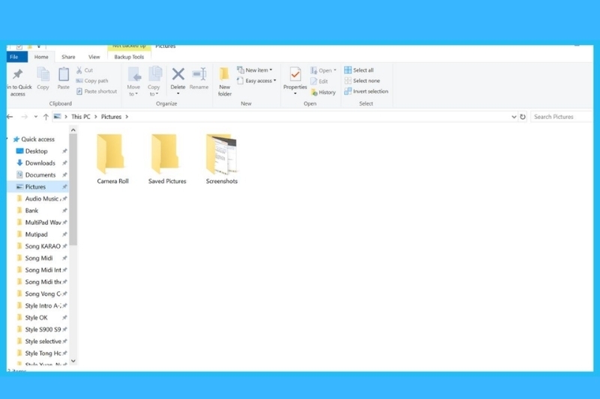Click Invert selection

[x=366, y=91]
